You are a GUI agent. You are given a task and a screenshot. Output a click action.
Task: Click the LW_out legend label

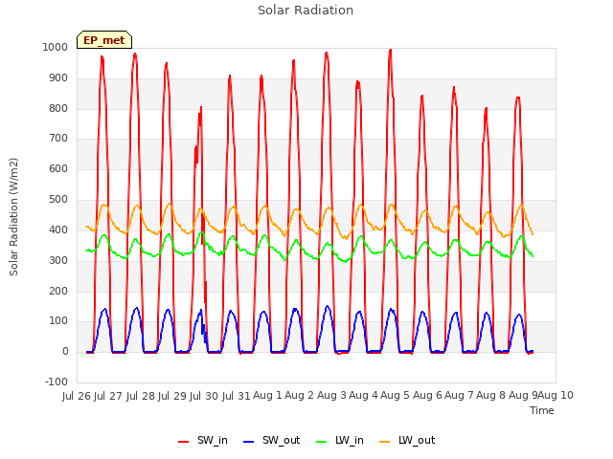[x=417, y=440]
